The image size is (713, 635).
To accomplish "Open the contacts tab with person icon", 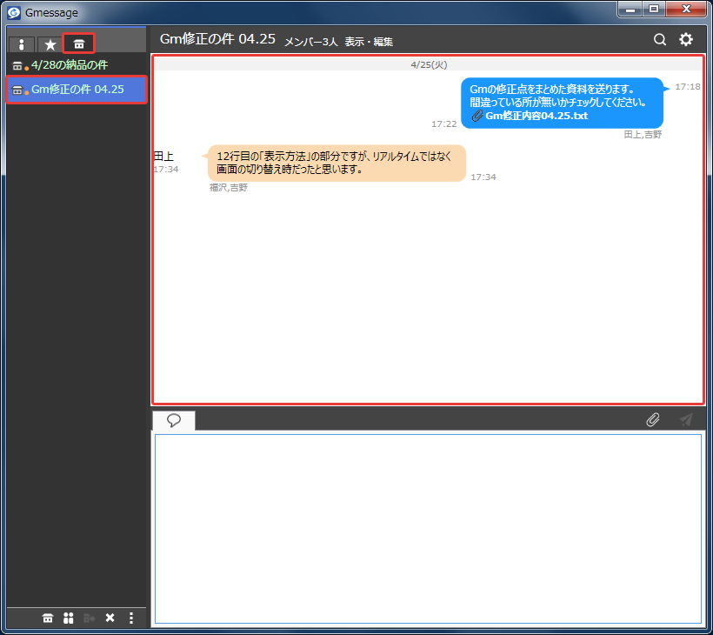I will click(21, 44).
